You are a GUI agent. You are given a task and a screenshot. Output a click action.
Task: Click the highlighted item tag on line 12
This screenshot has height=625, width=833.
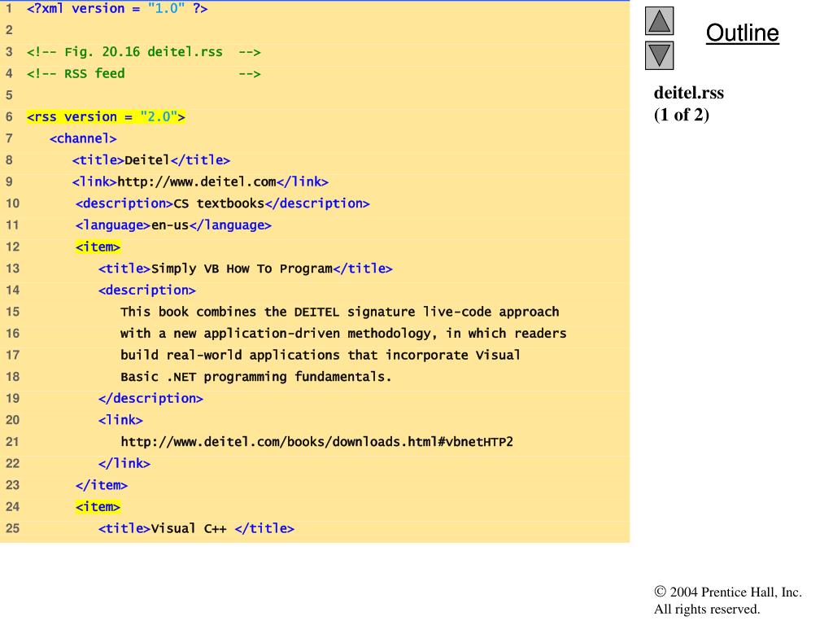click(98, 247)
